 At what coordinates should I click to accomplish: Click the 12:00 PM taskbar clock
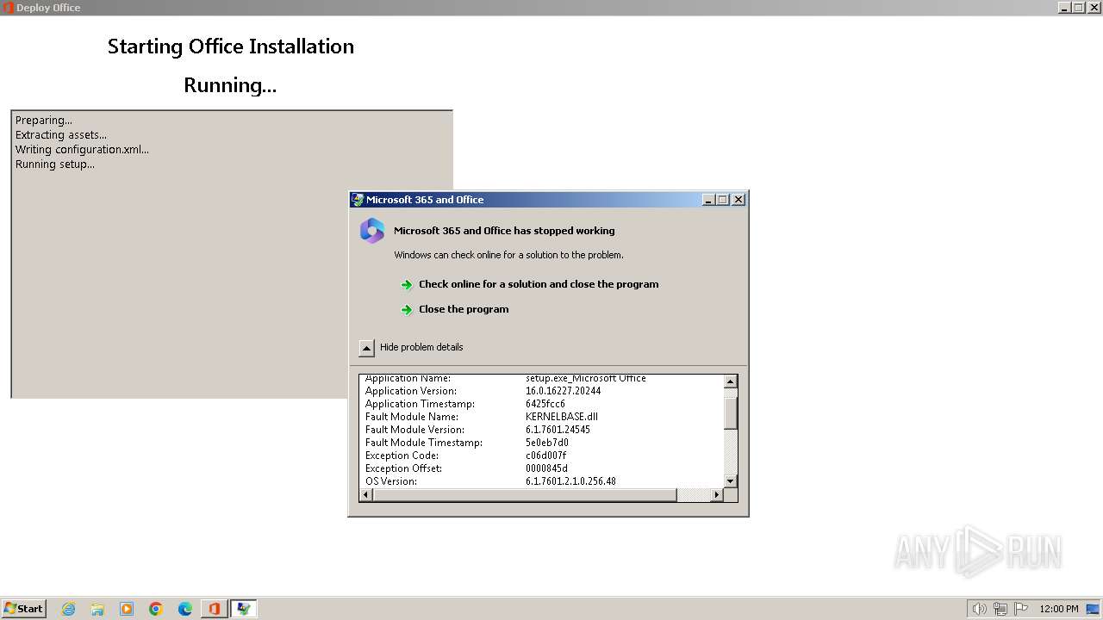1059,609
